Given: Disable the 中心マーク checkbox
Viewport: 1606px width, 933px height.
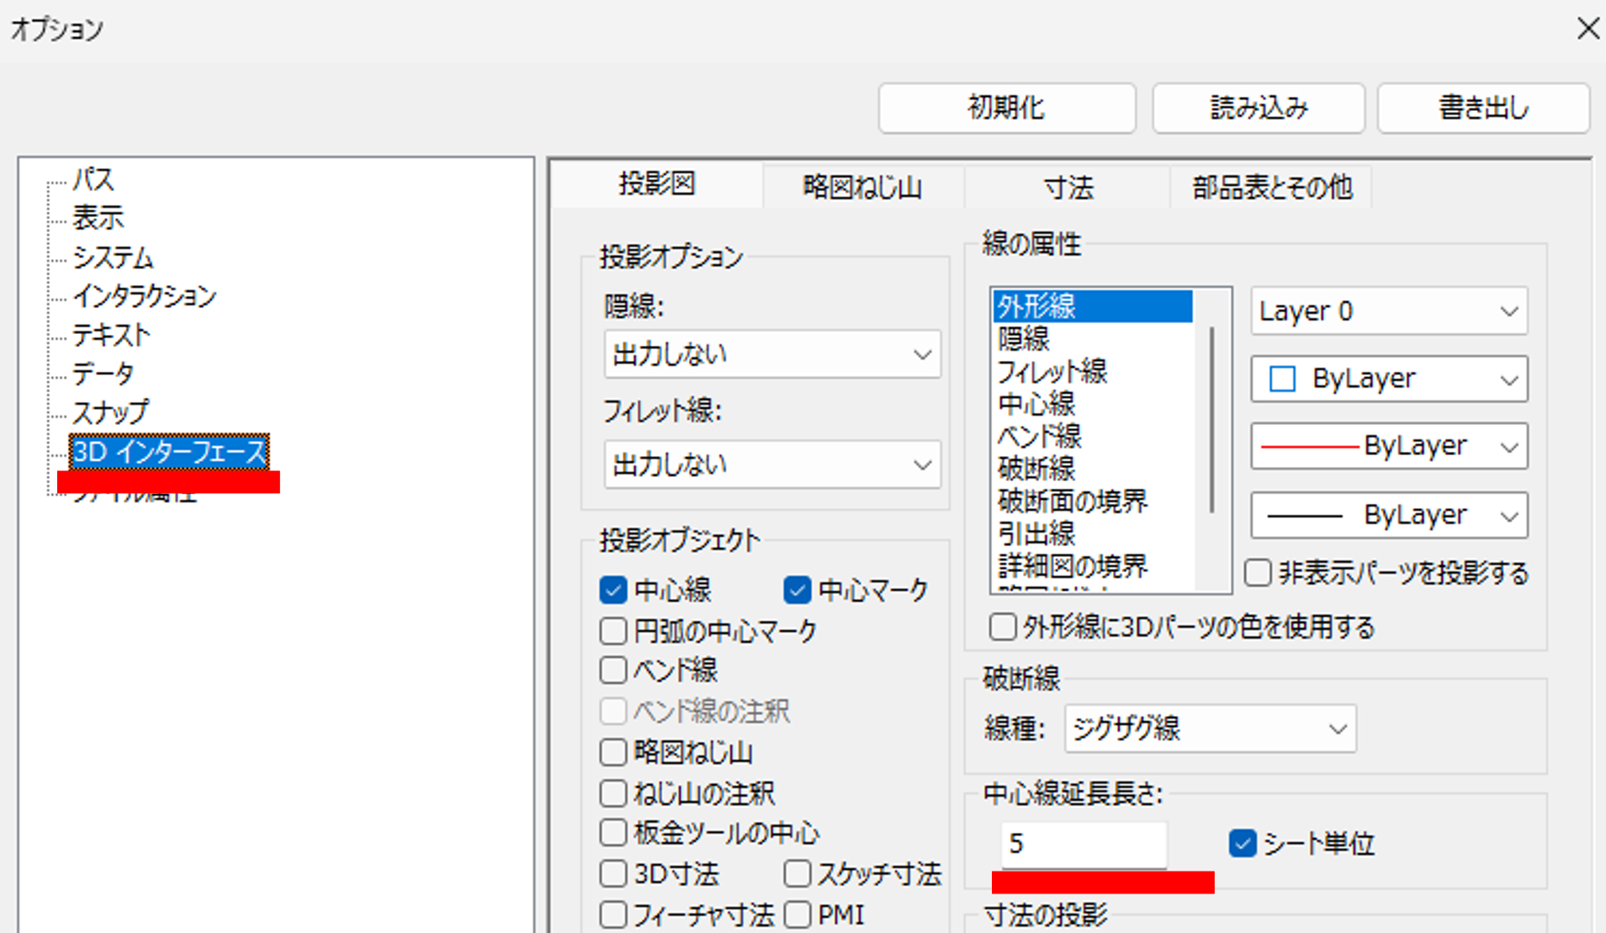Looking at the screenshot, I should coord(796,590).
